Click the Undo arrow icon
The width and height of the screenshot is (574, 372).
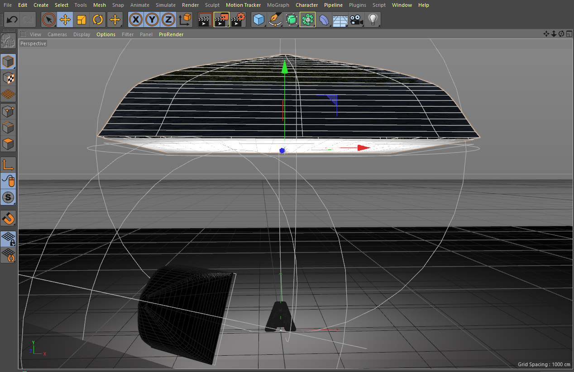12,20
